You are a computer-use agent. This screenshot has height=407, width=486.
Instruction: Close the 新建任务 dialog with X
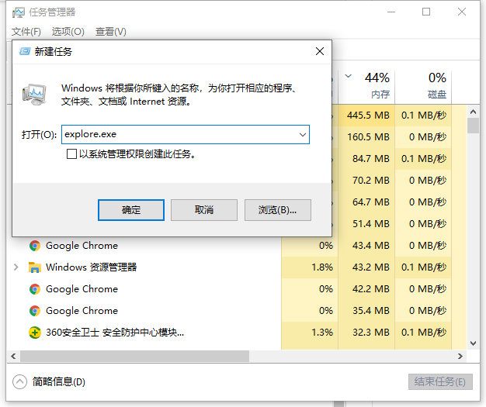coord(319,51)
